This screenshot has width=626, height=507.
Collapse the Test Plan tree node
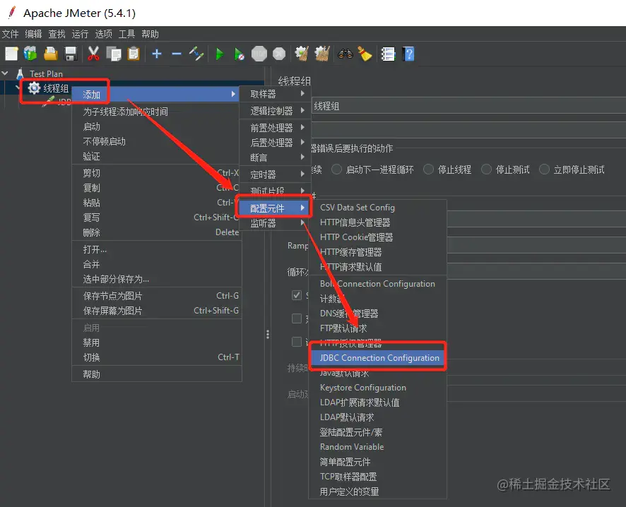pyautogui.click(x=5, y=73)
